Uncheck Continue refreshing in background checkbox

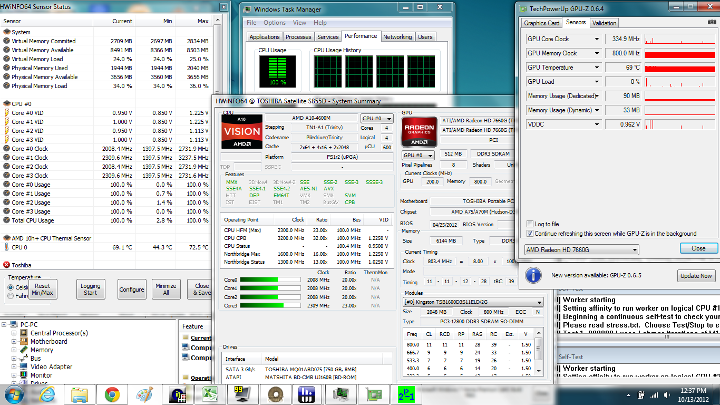point(530,233)
